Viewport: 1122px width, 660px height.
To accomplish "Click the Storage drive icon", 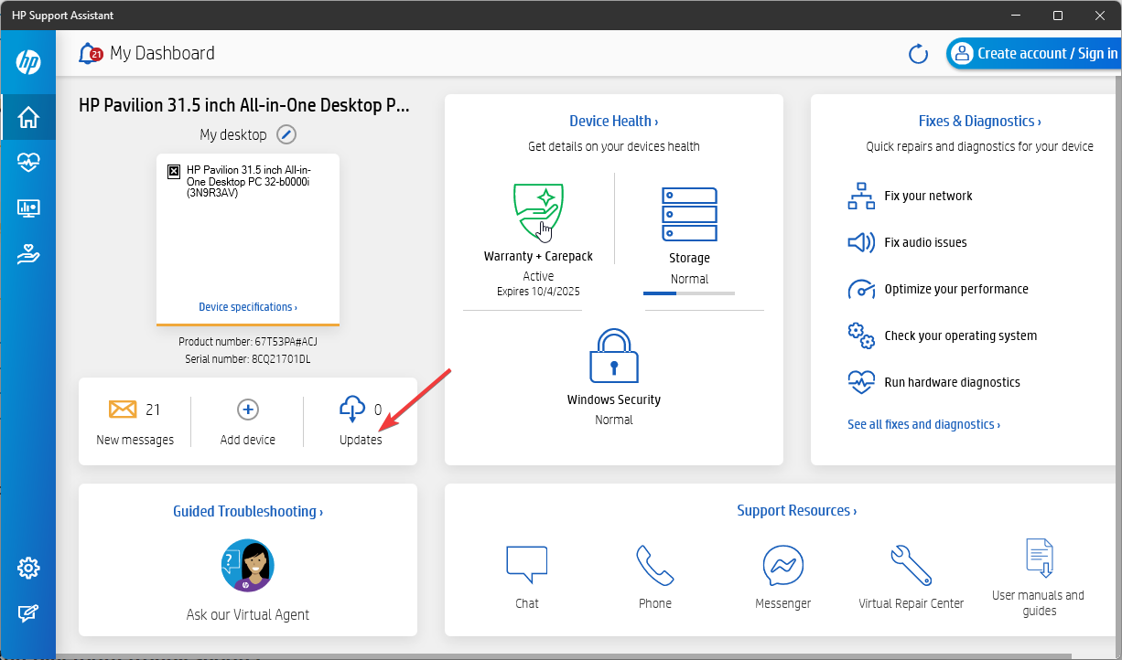I will (689, 214).
